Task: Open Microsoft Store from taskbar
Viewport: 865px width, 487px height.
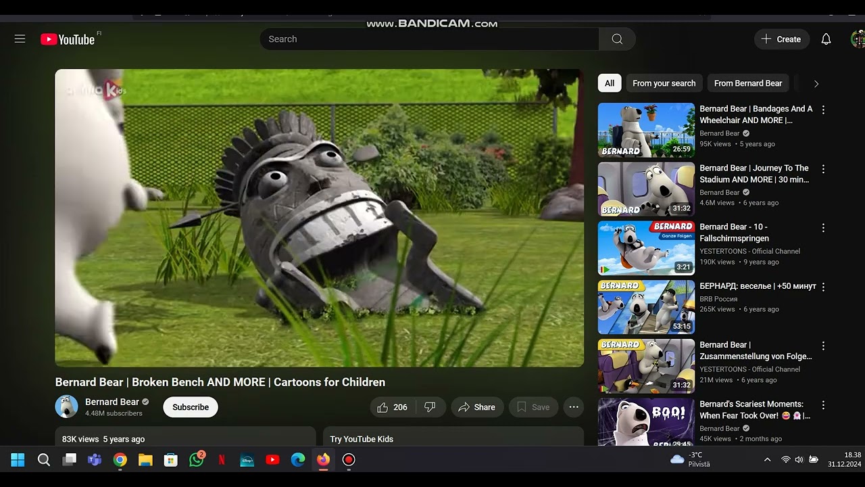Action: pos(171,460)
